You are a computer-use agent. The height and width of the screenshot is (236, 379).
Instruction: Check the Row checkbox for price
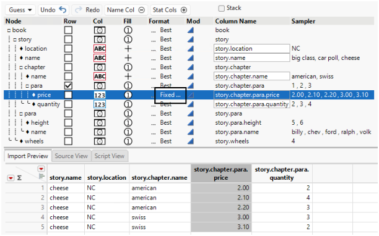[68, 95]
